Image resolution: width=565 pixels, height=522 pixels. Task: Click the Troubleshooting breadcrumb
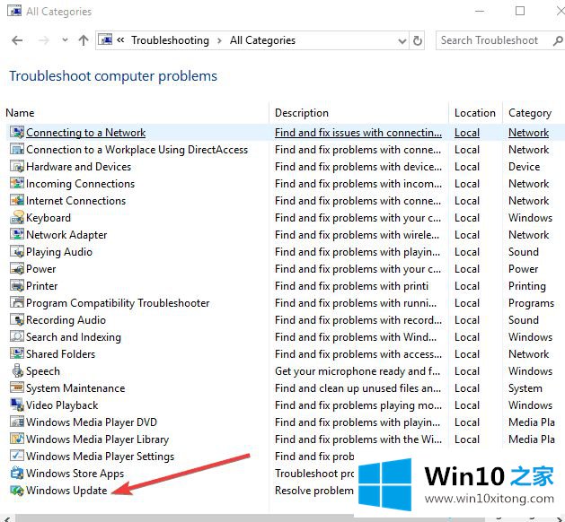tap(170, 40)
